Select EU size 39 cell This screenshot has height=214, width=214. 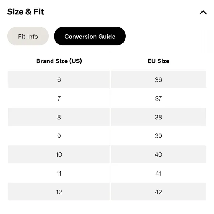(158, 136)
